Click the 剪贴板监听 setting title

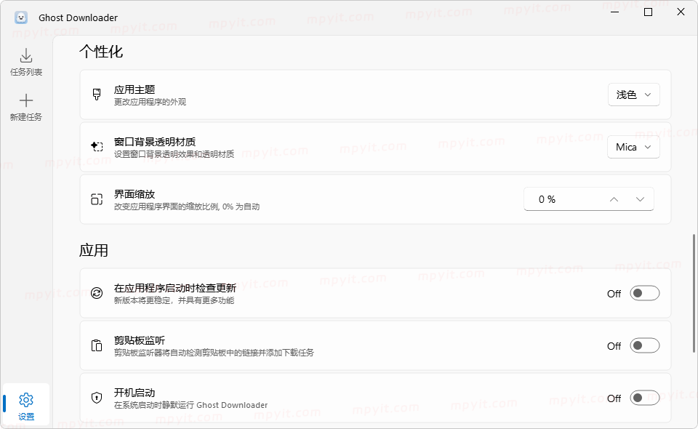coord(140,340)
